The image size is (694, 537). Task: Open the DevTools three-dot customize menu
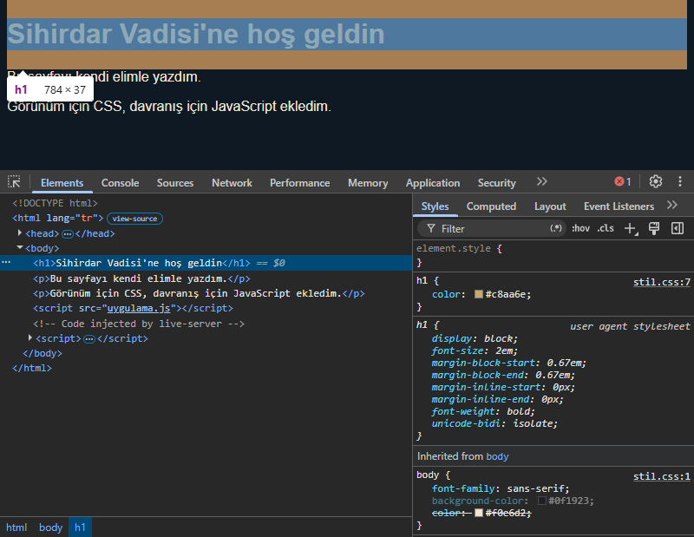(x=680, y=181)
